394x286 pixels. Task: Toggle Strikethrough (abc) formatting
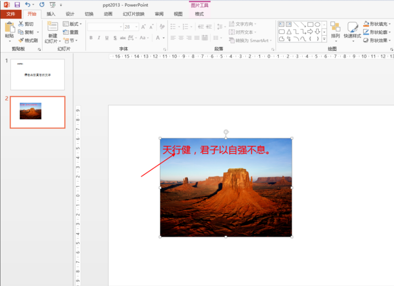pyautogui.click(x=123, y=38)
